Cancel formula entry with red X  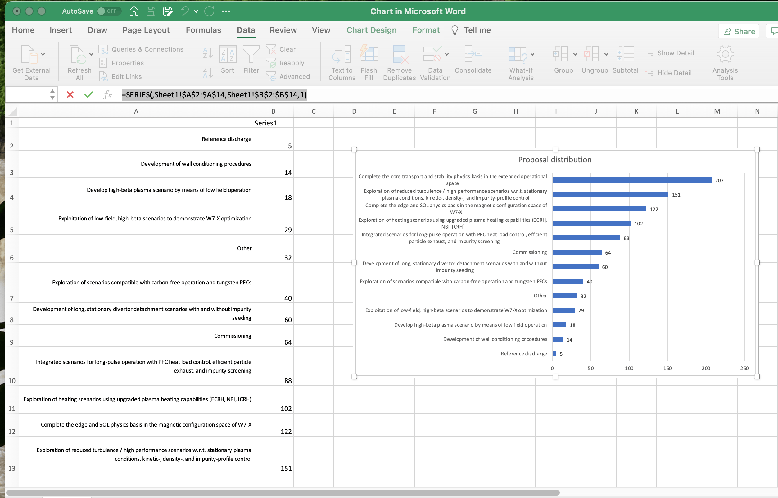70,95
